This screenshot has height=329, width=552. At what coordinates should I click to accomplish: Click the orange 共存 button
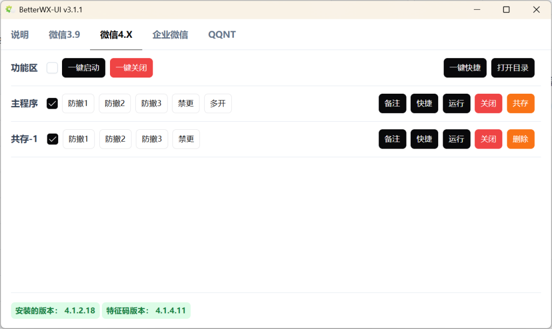pyautogui.click(x=520, y=103)
